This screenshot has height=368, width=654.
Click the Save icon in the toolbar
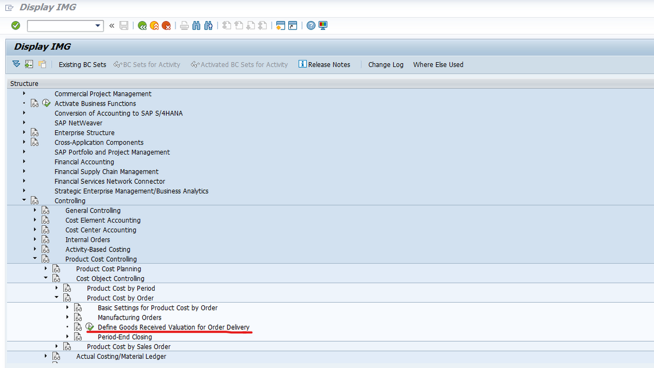(124, 26)
